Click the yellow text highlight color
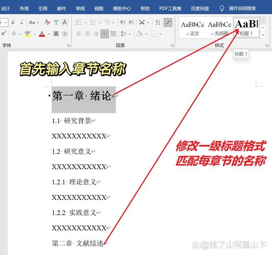The width and height of the screenshot is (272, 255). pos(28,34)
